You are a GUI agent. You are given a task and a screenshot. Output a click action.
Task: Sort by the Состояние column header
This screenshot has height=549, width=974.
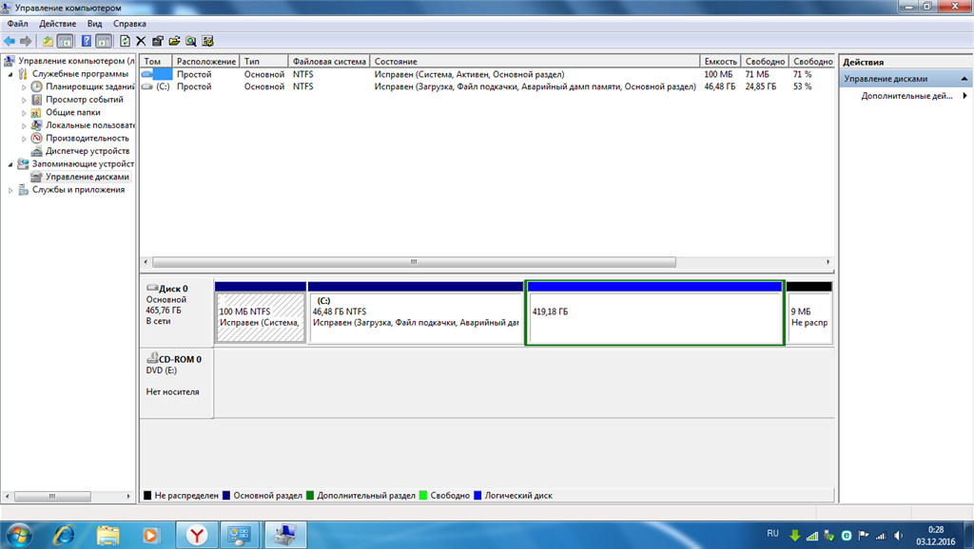click(x=535, y=62)
